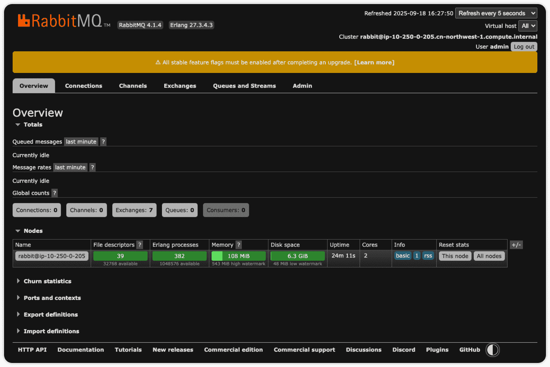Open the Plugins footer link
The width and height of the screenshot is (550, 367).
coord(437,350)
